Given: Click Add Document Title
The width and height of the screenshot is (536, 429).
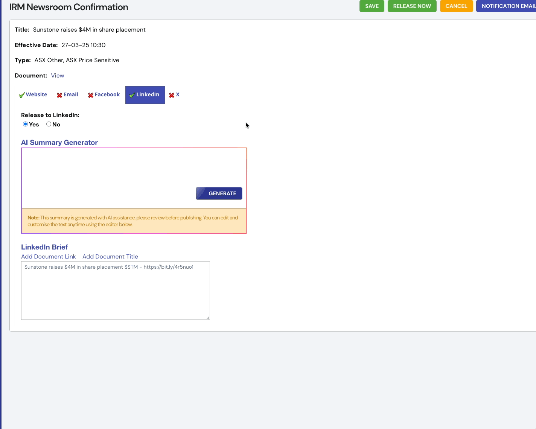Looking at the screenshot, I should point(110,256).
